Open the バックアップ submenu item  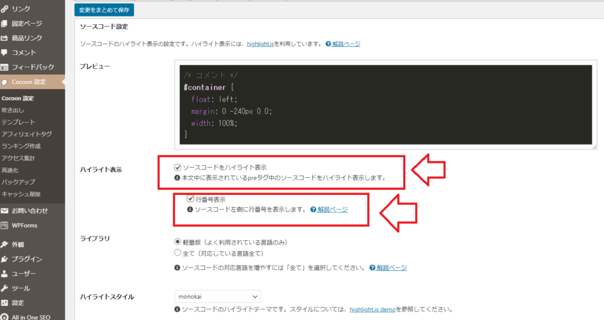pyautogui.click(x=18, y=182)
